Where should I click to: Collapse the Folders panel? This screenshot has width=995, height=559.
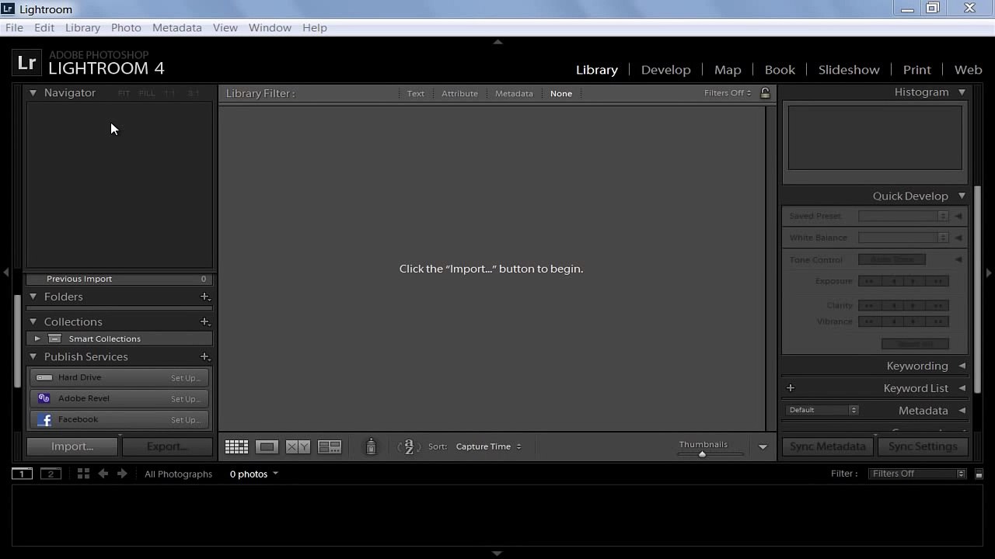33,297
